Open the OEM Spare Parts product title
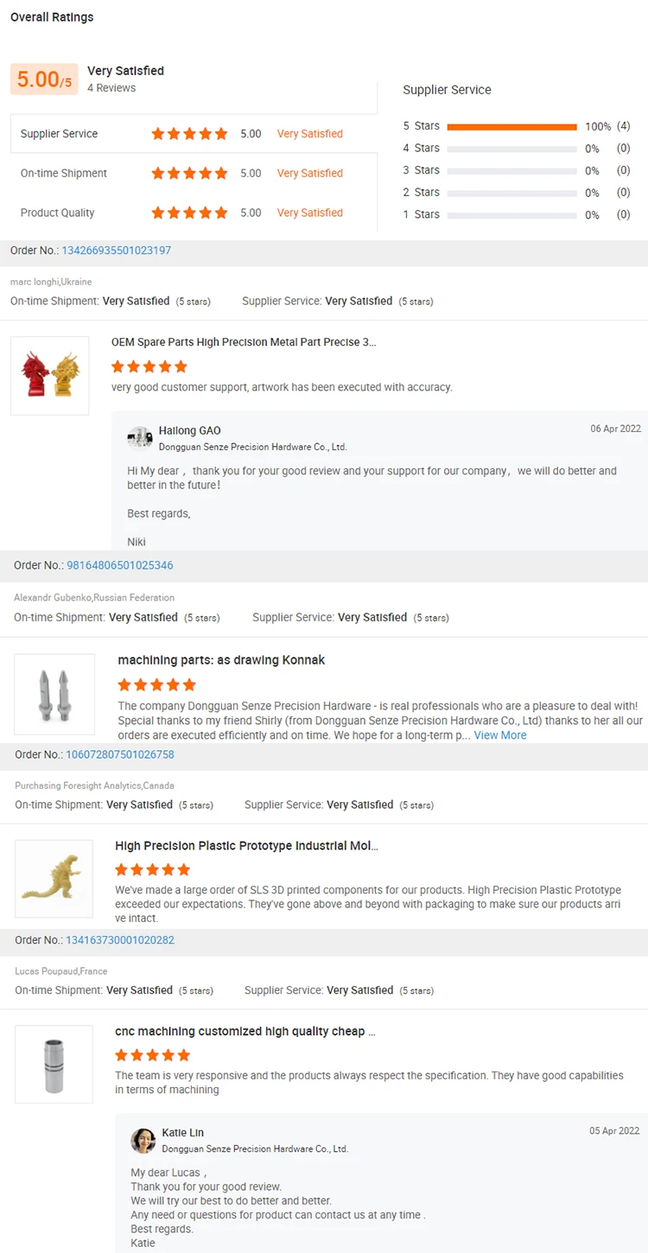This screenshot has width=648, height=1253. (x=244, y=342)
